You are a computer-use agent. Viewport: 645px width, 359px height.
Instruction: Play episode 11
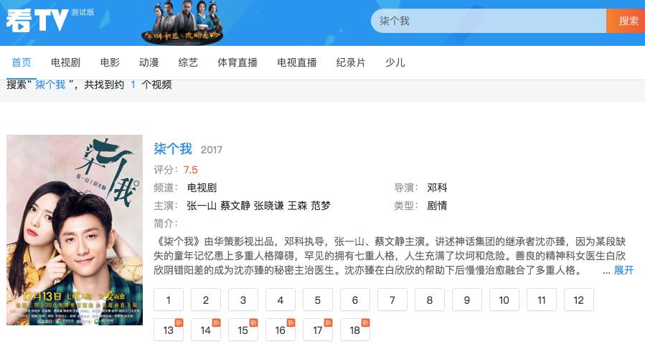pyautogui.click(x=542, y=300)
